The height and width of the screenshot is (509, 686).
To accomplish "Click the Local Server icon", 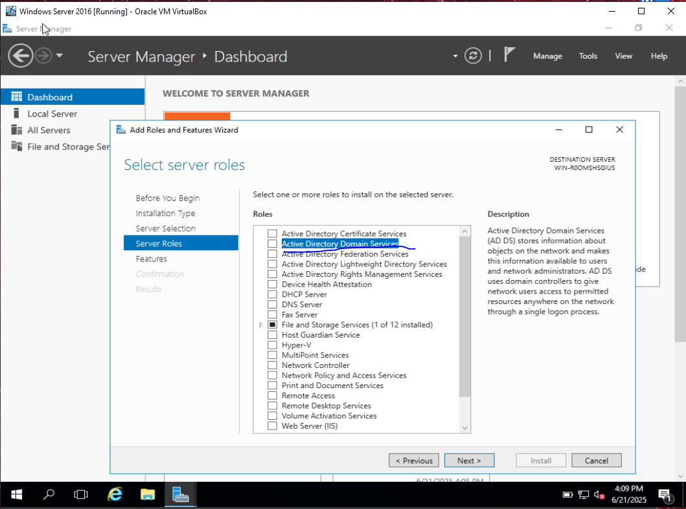I will pos(16,113).
